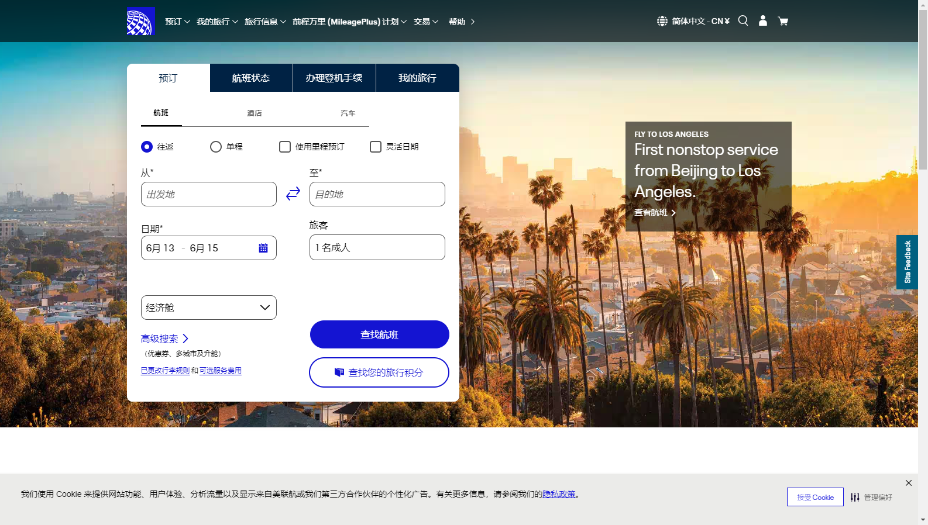Expand the 预订 navigation menu
Screen dimensions: 928x525
[177, 22]
